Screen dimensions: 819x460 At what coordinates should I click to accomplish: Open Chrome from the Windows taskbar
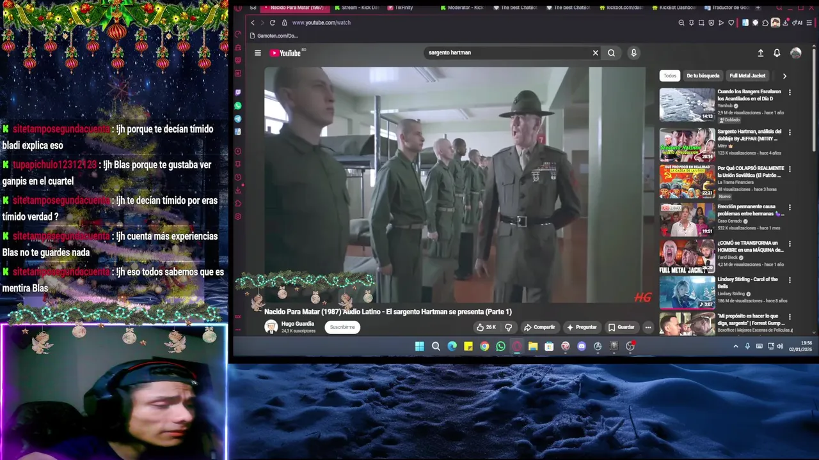pos(484,346)
